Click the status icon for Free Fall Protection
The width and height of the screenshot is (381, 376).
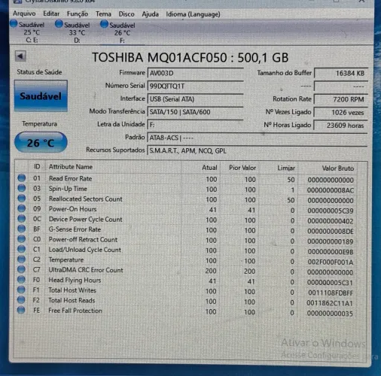22,310
